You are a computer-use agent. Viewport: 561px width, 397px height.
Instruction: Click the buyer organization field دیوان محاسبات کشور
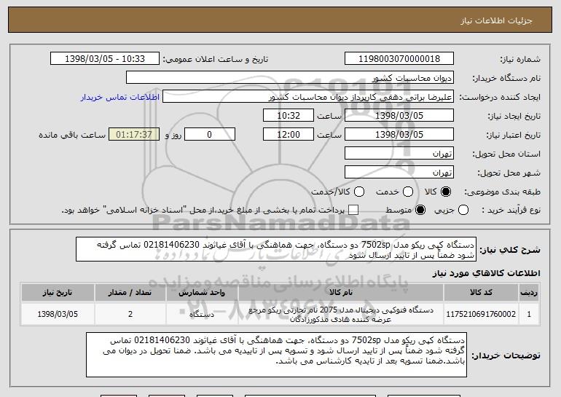[x=290, y=78]
